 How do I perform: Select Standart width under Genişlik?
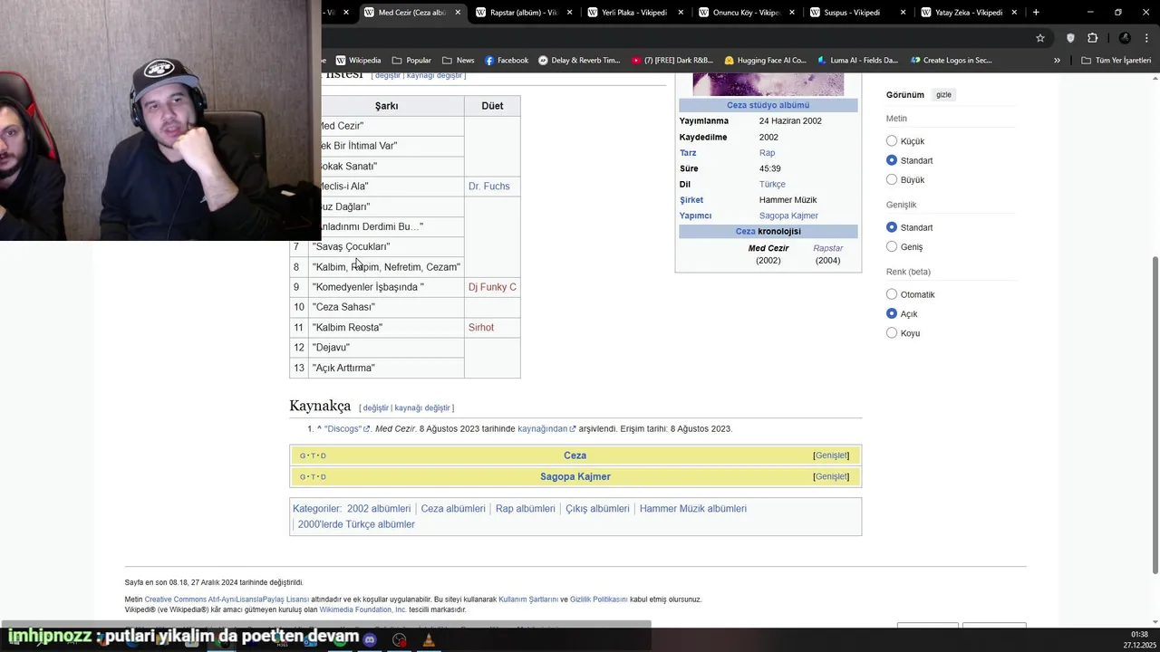tap(892, 227)
